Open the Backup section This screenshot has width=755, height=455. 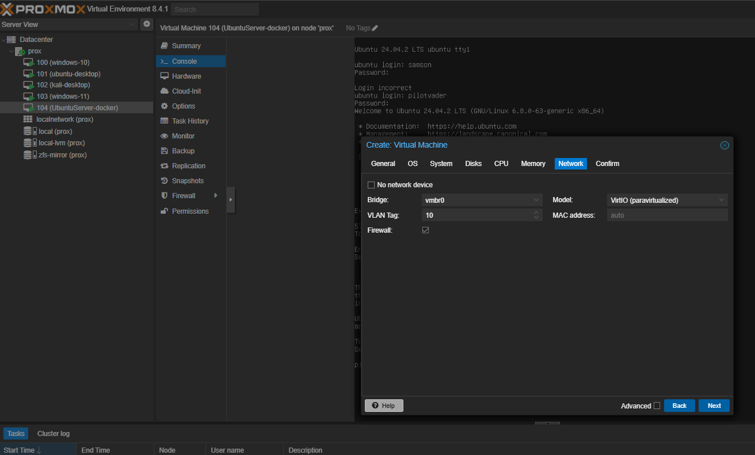[x=183, y=151]
